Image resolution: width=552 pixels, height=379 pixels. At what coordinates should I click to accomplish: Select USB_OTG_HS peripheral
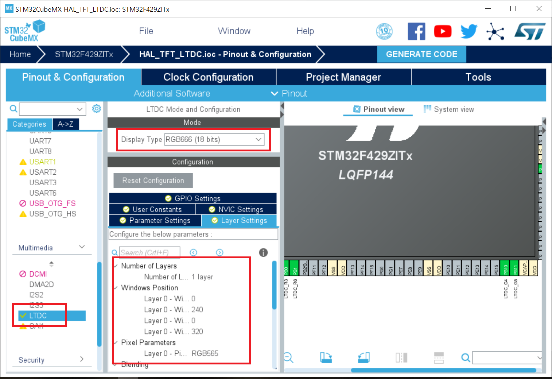pyautogui.click(x=53, y=214)
